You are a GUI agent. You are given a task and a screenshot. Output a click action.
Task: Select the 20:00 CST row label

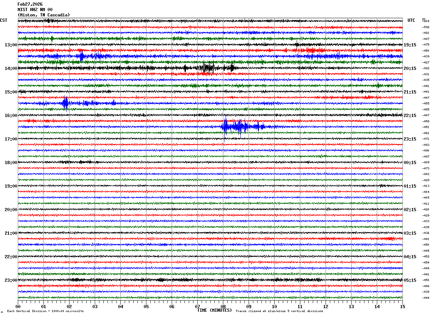[x=11, y=210]
